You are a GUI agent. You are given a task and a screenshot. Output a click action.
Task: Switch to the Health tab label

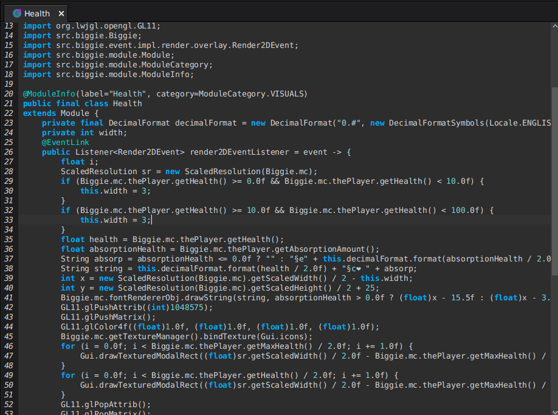37,13
